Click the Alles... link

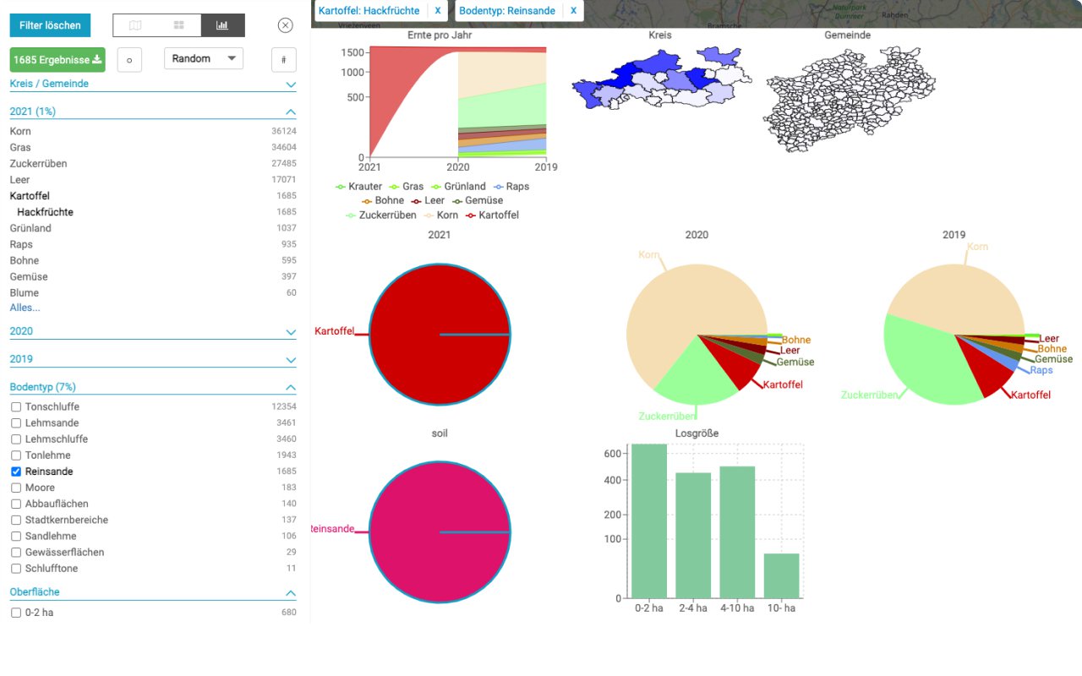point(25,308)
